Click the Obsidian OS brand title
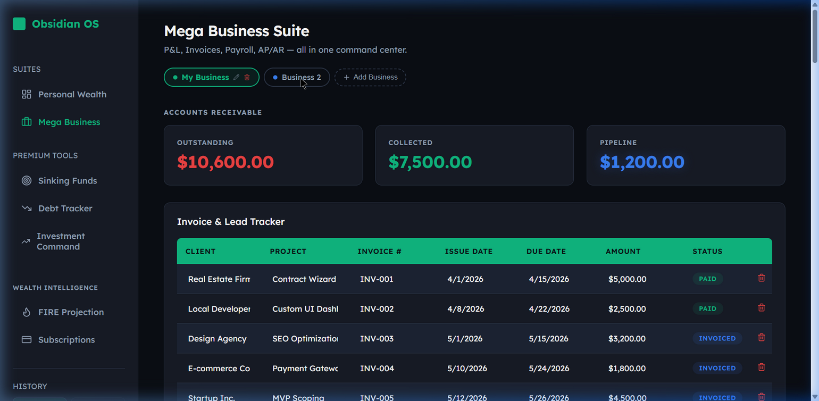 tap(65, 23)
